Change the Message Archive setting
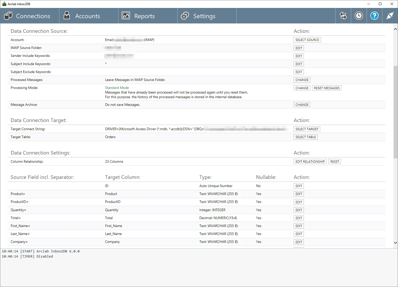The width and height of the screenshot is (398, 287). 302,105
